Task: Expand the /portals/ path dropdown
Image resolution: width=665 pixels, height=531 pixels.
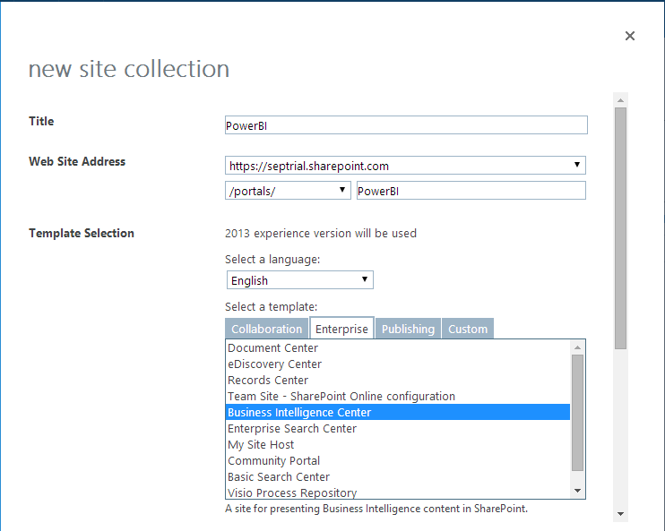Action: (x=288, y=191)
